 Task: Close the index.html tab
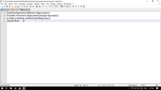(9, 10)
